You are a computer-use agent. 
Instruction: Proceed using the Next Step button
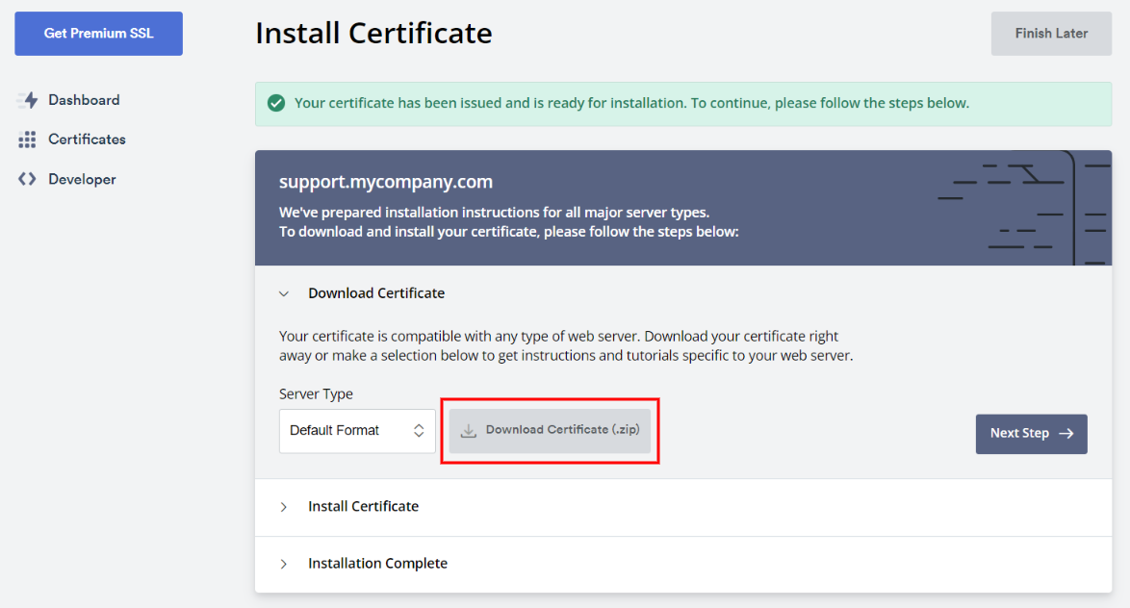pos(1031,434)
